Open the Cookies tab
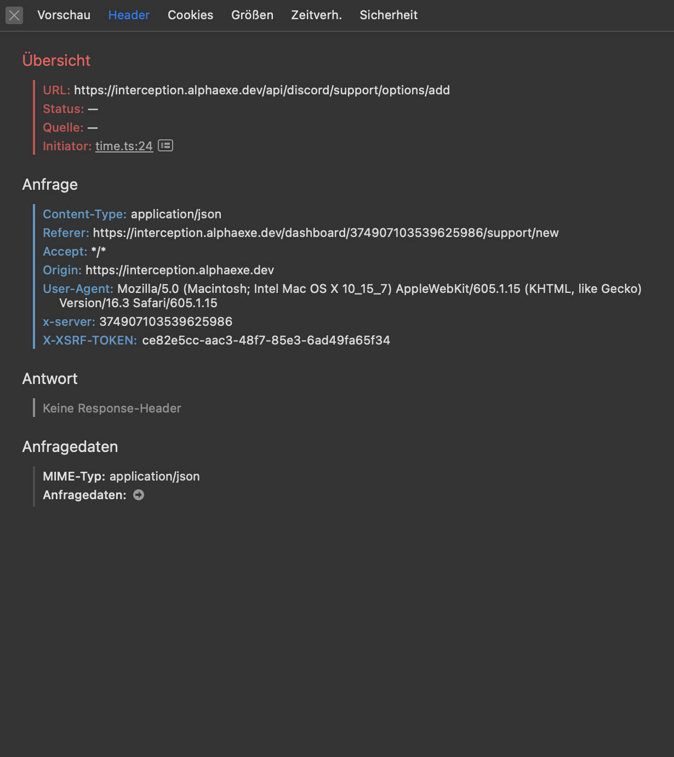Screen dimensions: 674x757 [x=190, y=15]
